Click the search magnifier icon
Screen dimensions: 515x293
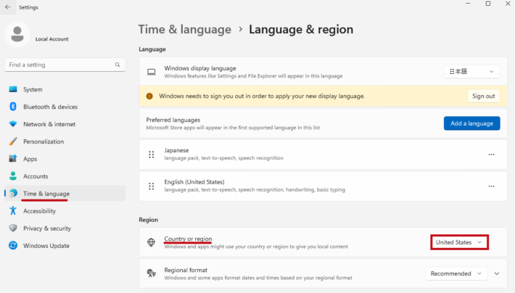tap(118, 65)
